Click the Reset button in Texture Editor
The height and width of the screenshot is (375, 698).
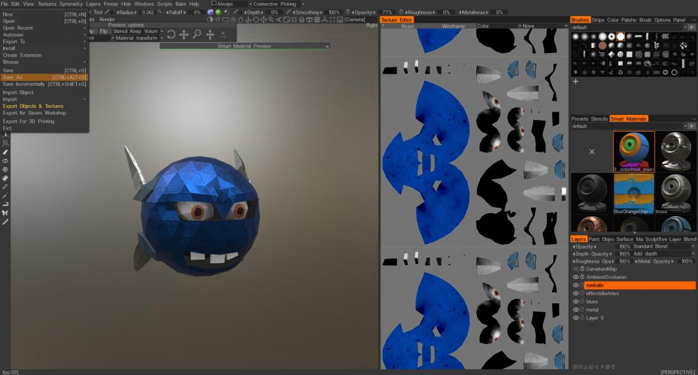[x=407, y=26]
